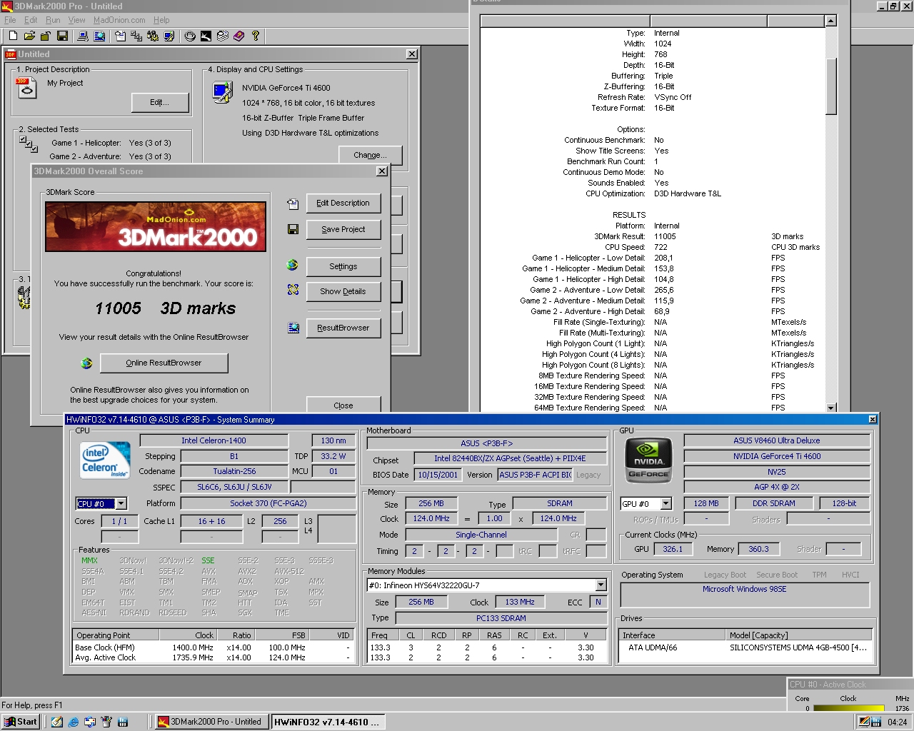Click the Intel Celeron-1400 CPU name field
This screenshot has height=731, width=914.
coord(214,440)
